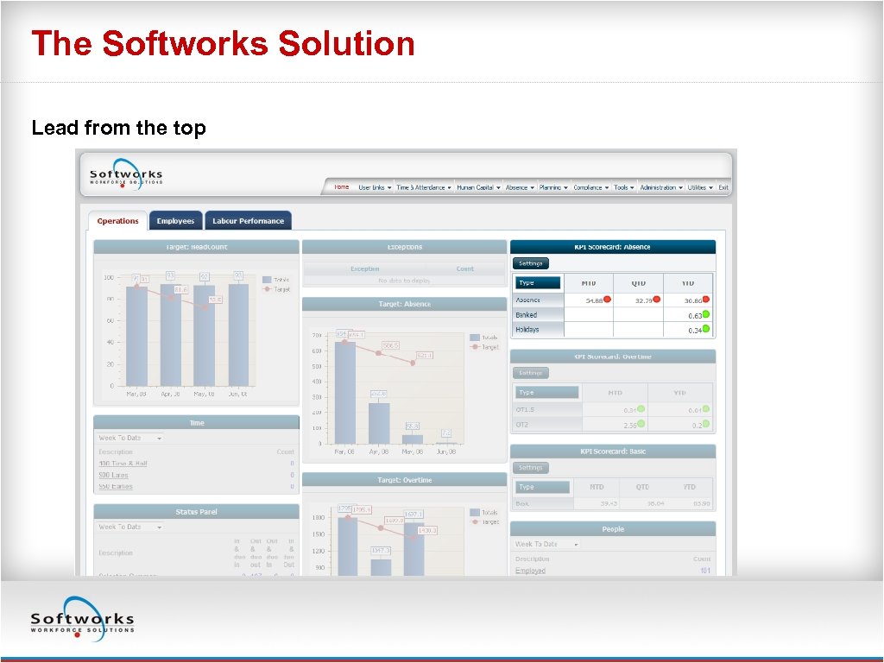Image resolution: width=884 pixels, height=663 pixels.
Task: Select the Mar 08 bar in Target: Absence chart
Action: 344,393
